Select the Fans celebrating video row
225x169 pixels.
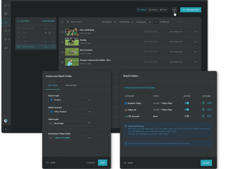click(x=62, y=32)
